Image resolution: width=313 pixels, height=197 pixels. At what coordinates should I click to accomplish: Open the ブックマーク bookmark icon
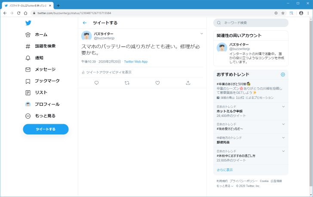coord(28,81)
